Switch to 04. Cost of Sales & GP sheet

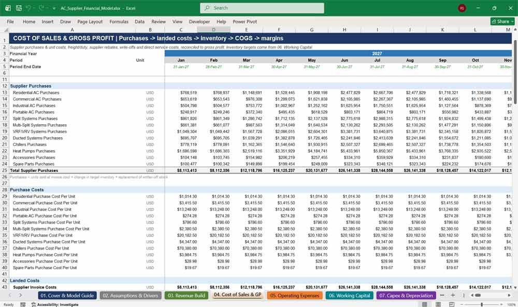point(237,295)
